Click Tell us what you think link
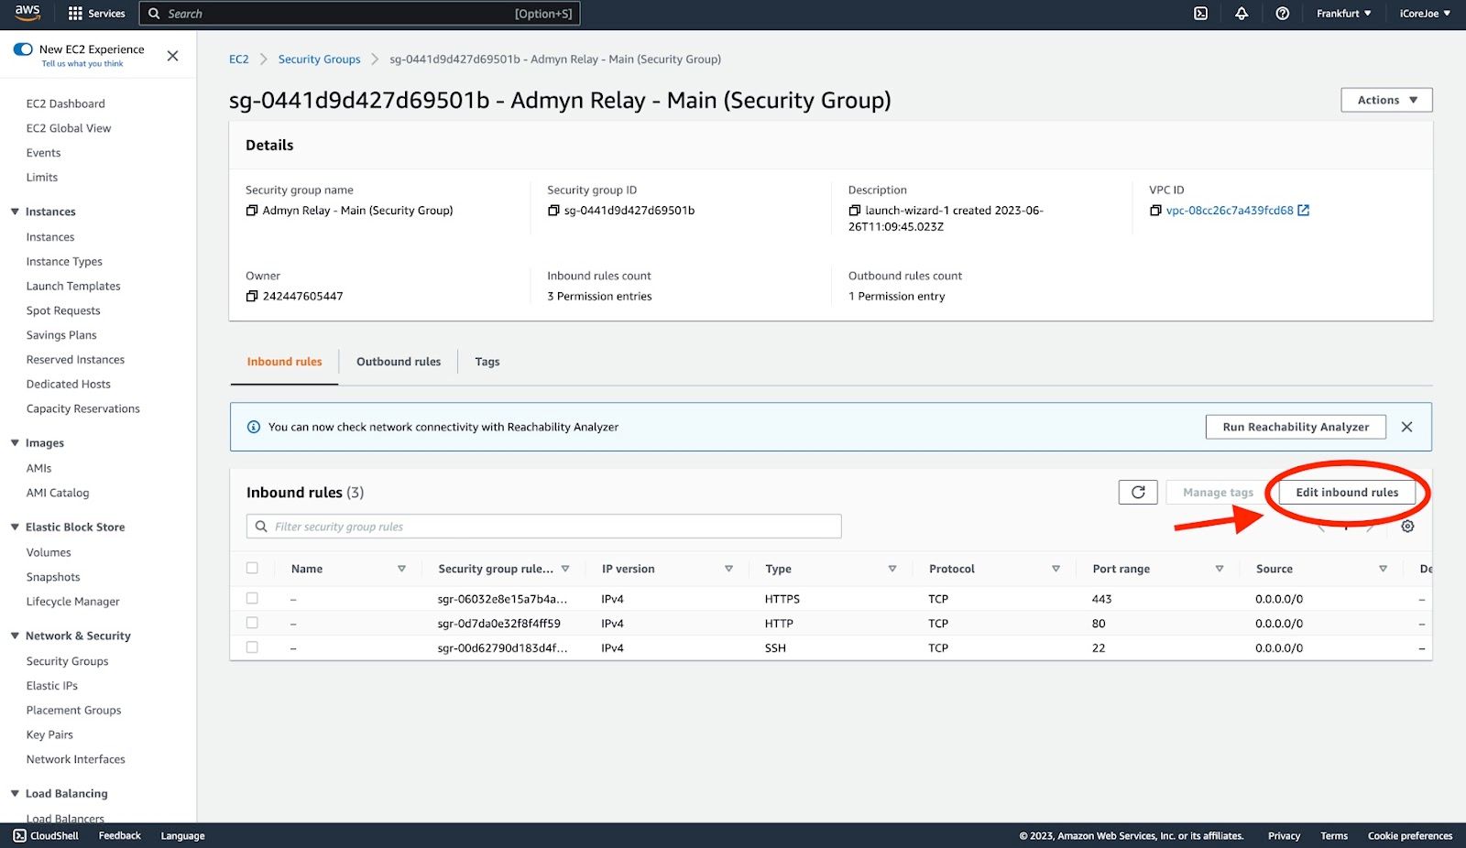1466x848 pixels. (82, 64)
